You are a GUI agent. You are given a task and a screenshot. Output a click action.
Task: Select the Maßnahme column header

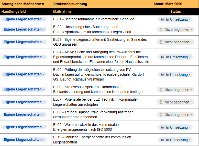click(x=102, y=11)
